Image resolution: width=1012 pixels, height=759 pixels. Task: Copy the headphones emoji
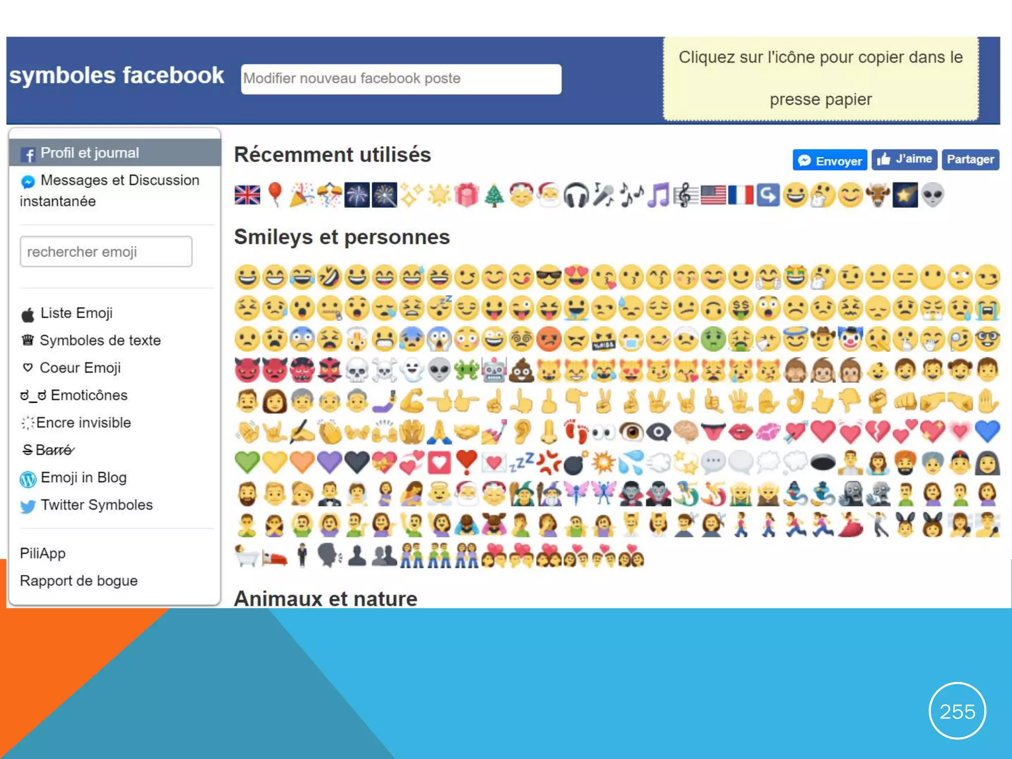[x=576, y=195]
